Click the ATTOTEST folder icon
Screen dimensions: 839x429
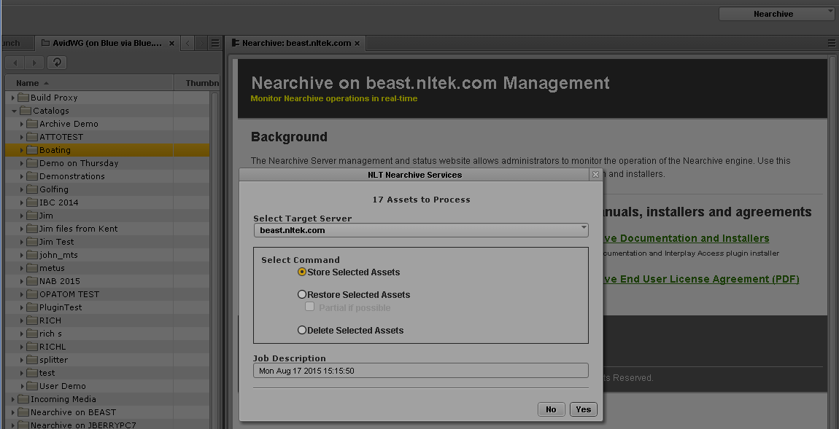tap(31, 137)
